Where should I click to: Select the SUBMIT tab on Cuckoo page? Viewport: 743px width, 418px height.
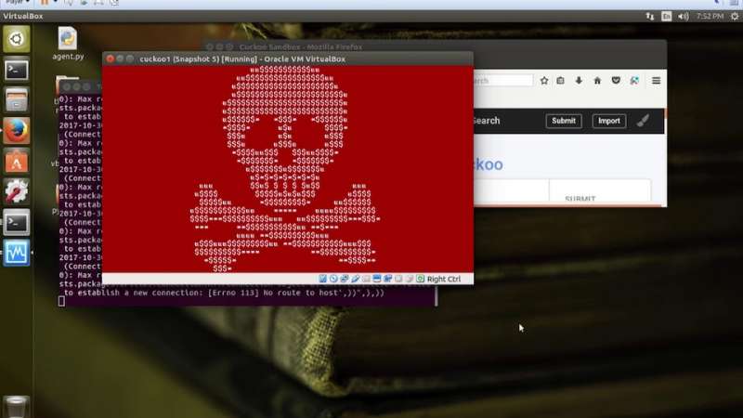580,199
